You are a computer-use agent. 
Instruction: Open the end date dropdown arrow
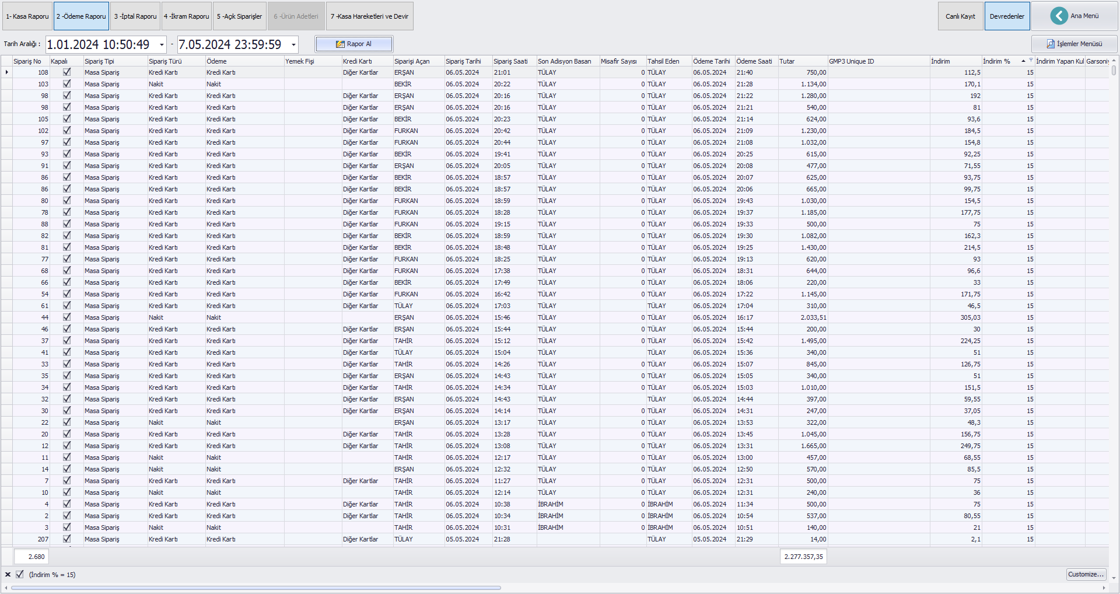point(293,45)
